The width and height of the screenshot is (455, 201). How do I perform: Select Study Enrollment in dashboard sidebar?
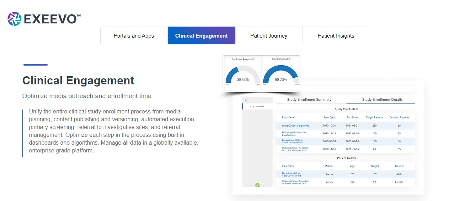tap(257, 106)
